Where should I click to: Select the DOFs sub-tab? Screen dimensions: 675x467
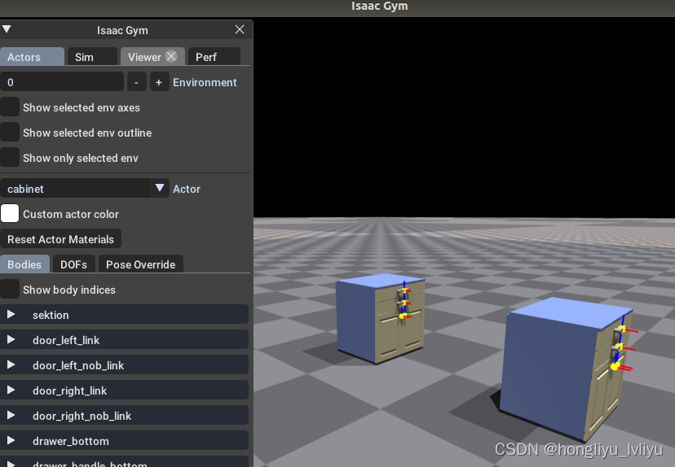[x=73, y=264]
